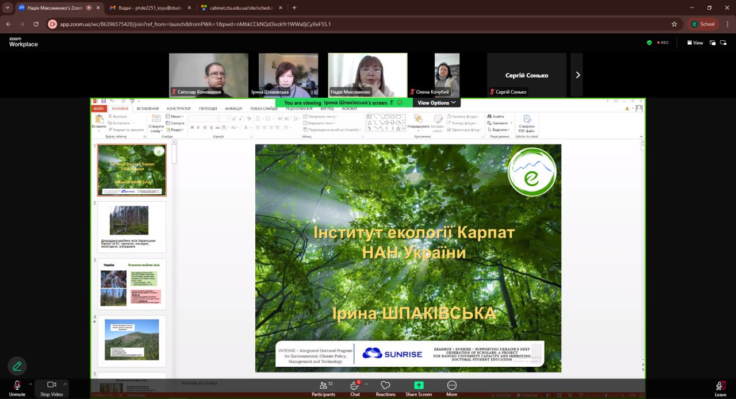This screenshot has height=399, width=736.
Task: Show next participants with the right arrow
Action: 577,75
